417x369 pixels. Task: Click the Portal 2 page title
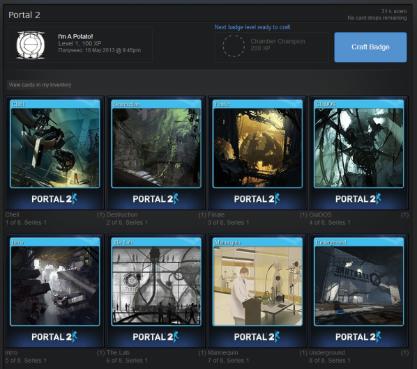24,15
